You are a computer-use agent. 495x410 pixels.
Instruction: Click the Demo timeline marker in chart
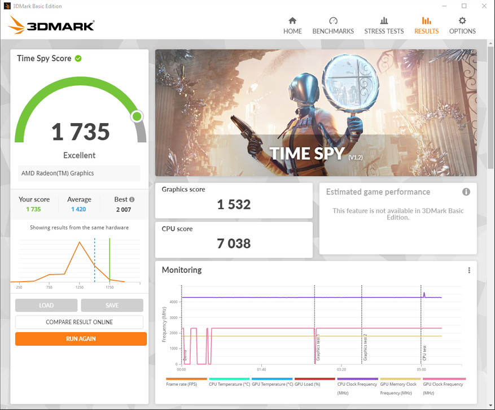(185, 355)
